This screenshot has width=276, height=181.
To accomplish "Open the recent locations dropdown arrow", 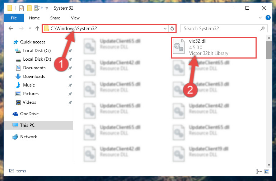I will pos(30,28).
